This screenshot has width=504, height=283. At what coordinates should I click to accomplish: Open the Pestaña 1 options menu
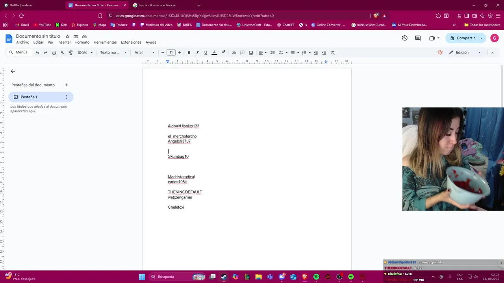(66, 97)
